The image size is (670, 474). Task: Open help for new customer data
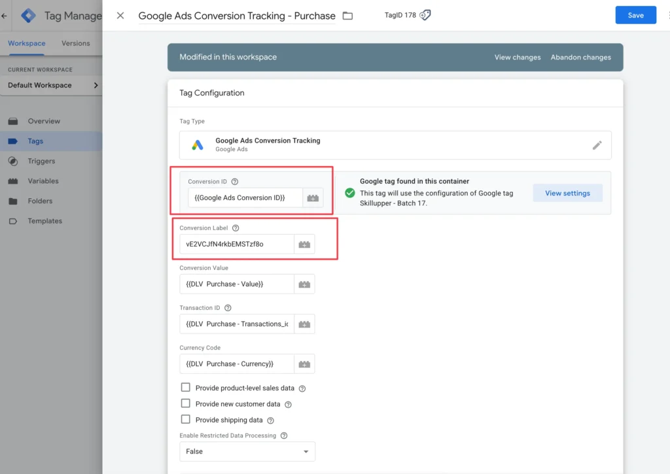[288, 405]
